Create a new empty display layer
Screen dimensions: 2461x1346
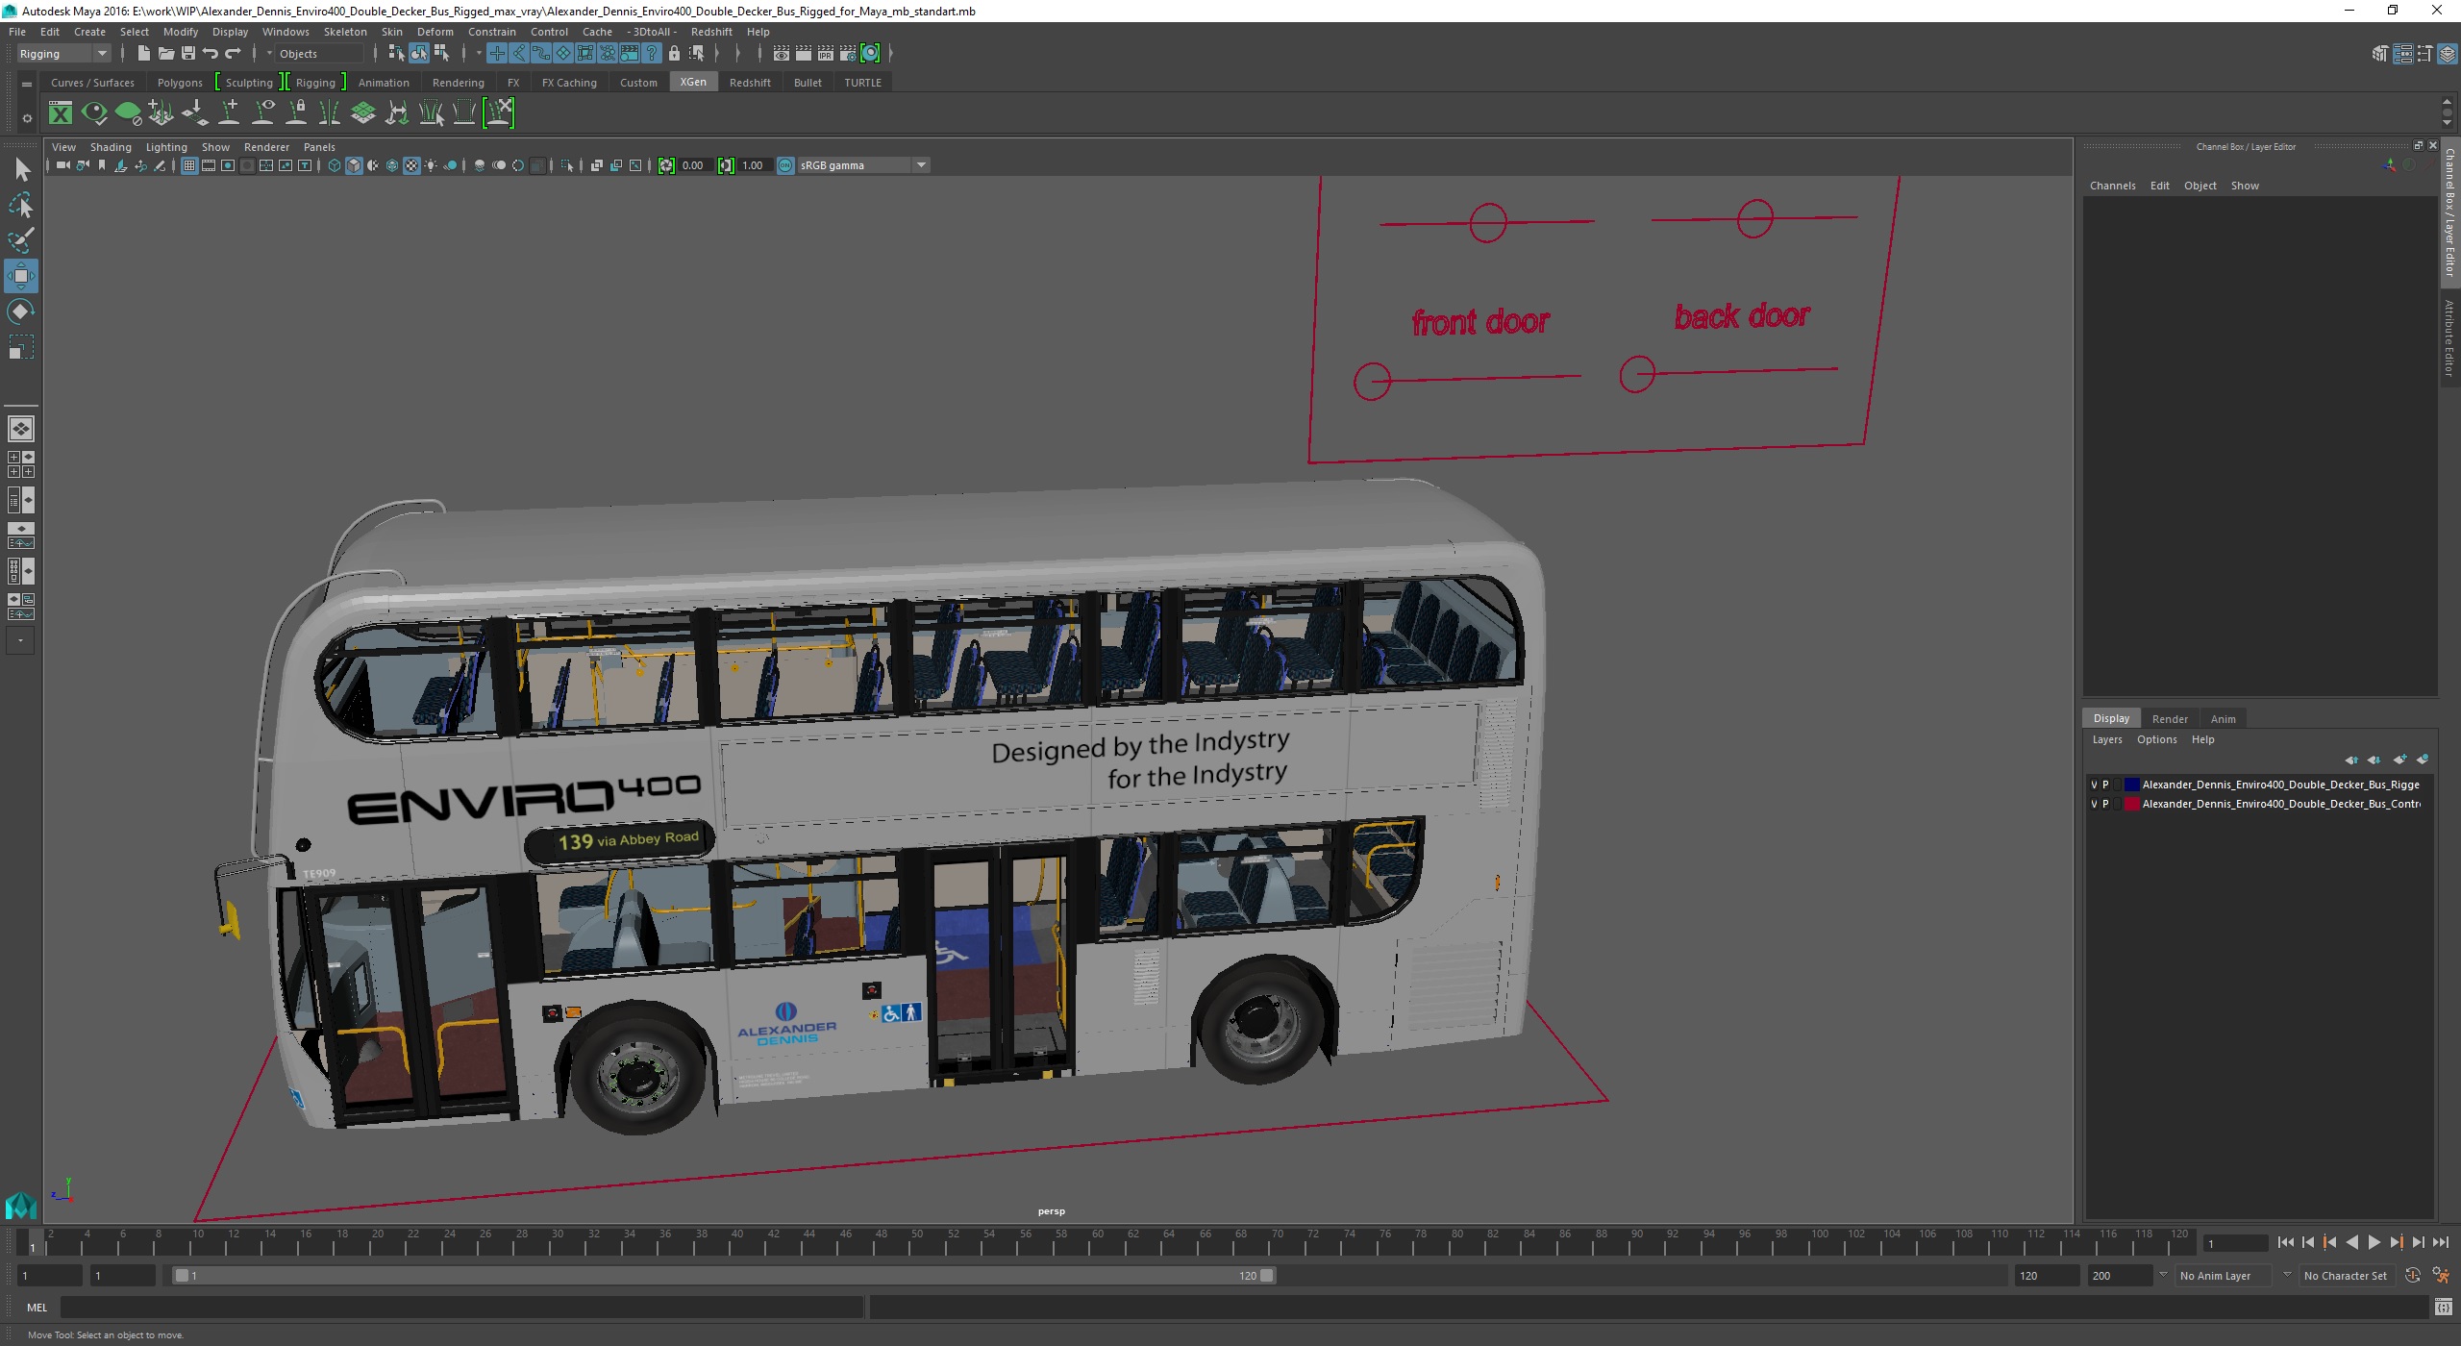pos(2399,760)
